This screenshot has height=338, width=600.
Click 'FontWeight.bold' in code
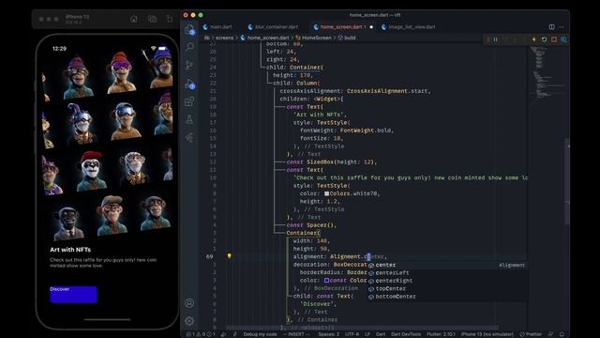[366, 131]
